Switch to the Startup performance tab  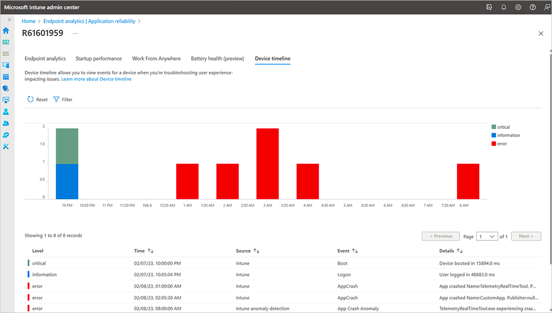[x=99, y=59]
